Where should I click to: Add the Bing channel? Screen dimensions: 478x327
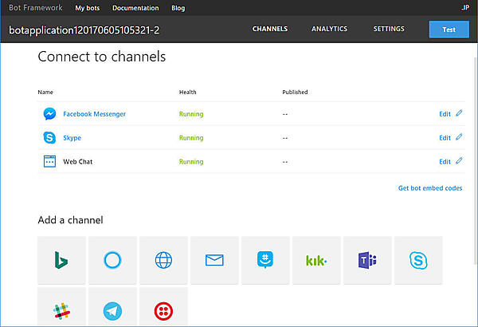(61, 260)
